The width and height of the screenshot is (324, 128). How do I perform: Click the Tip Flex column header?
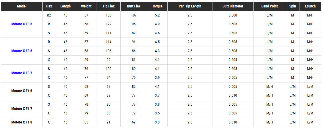tap(108, 6)
